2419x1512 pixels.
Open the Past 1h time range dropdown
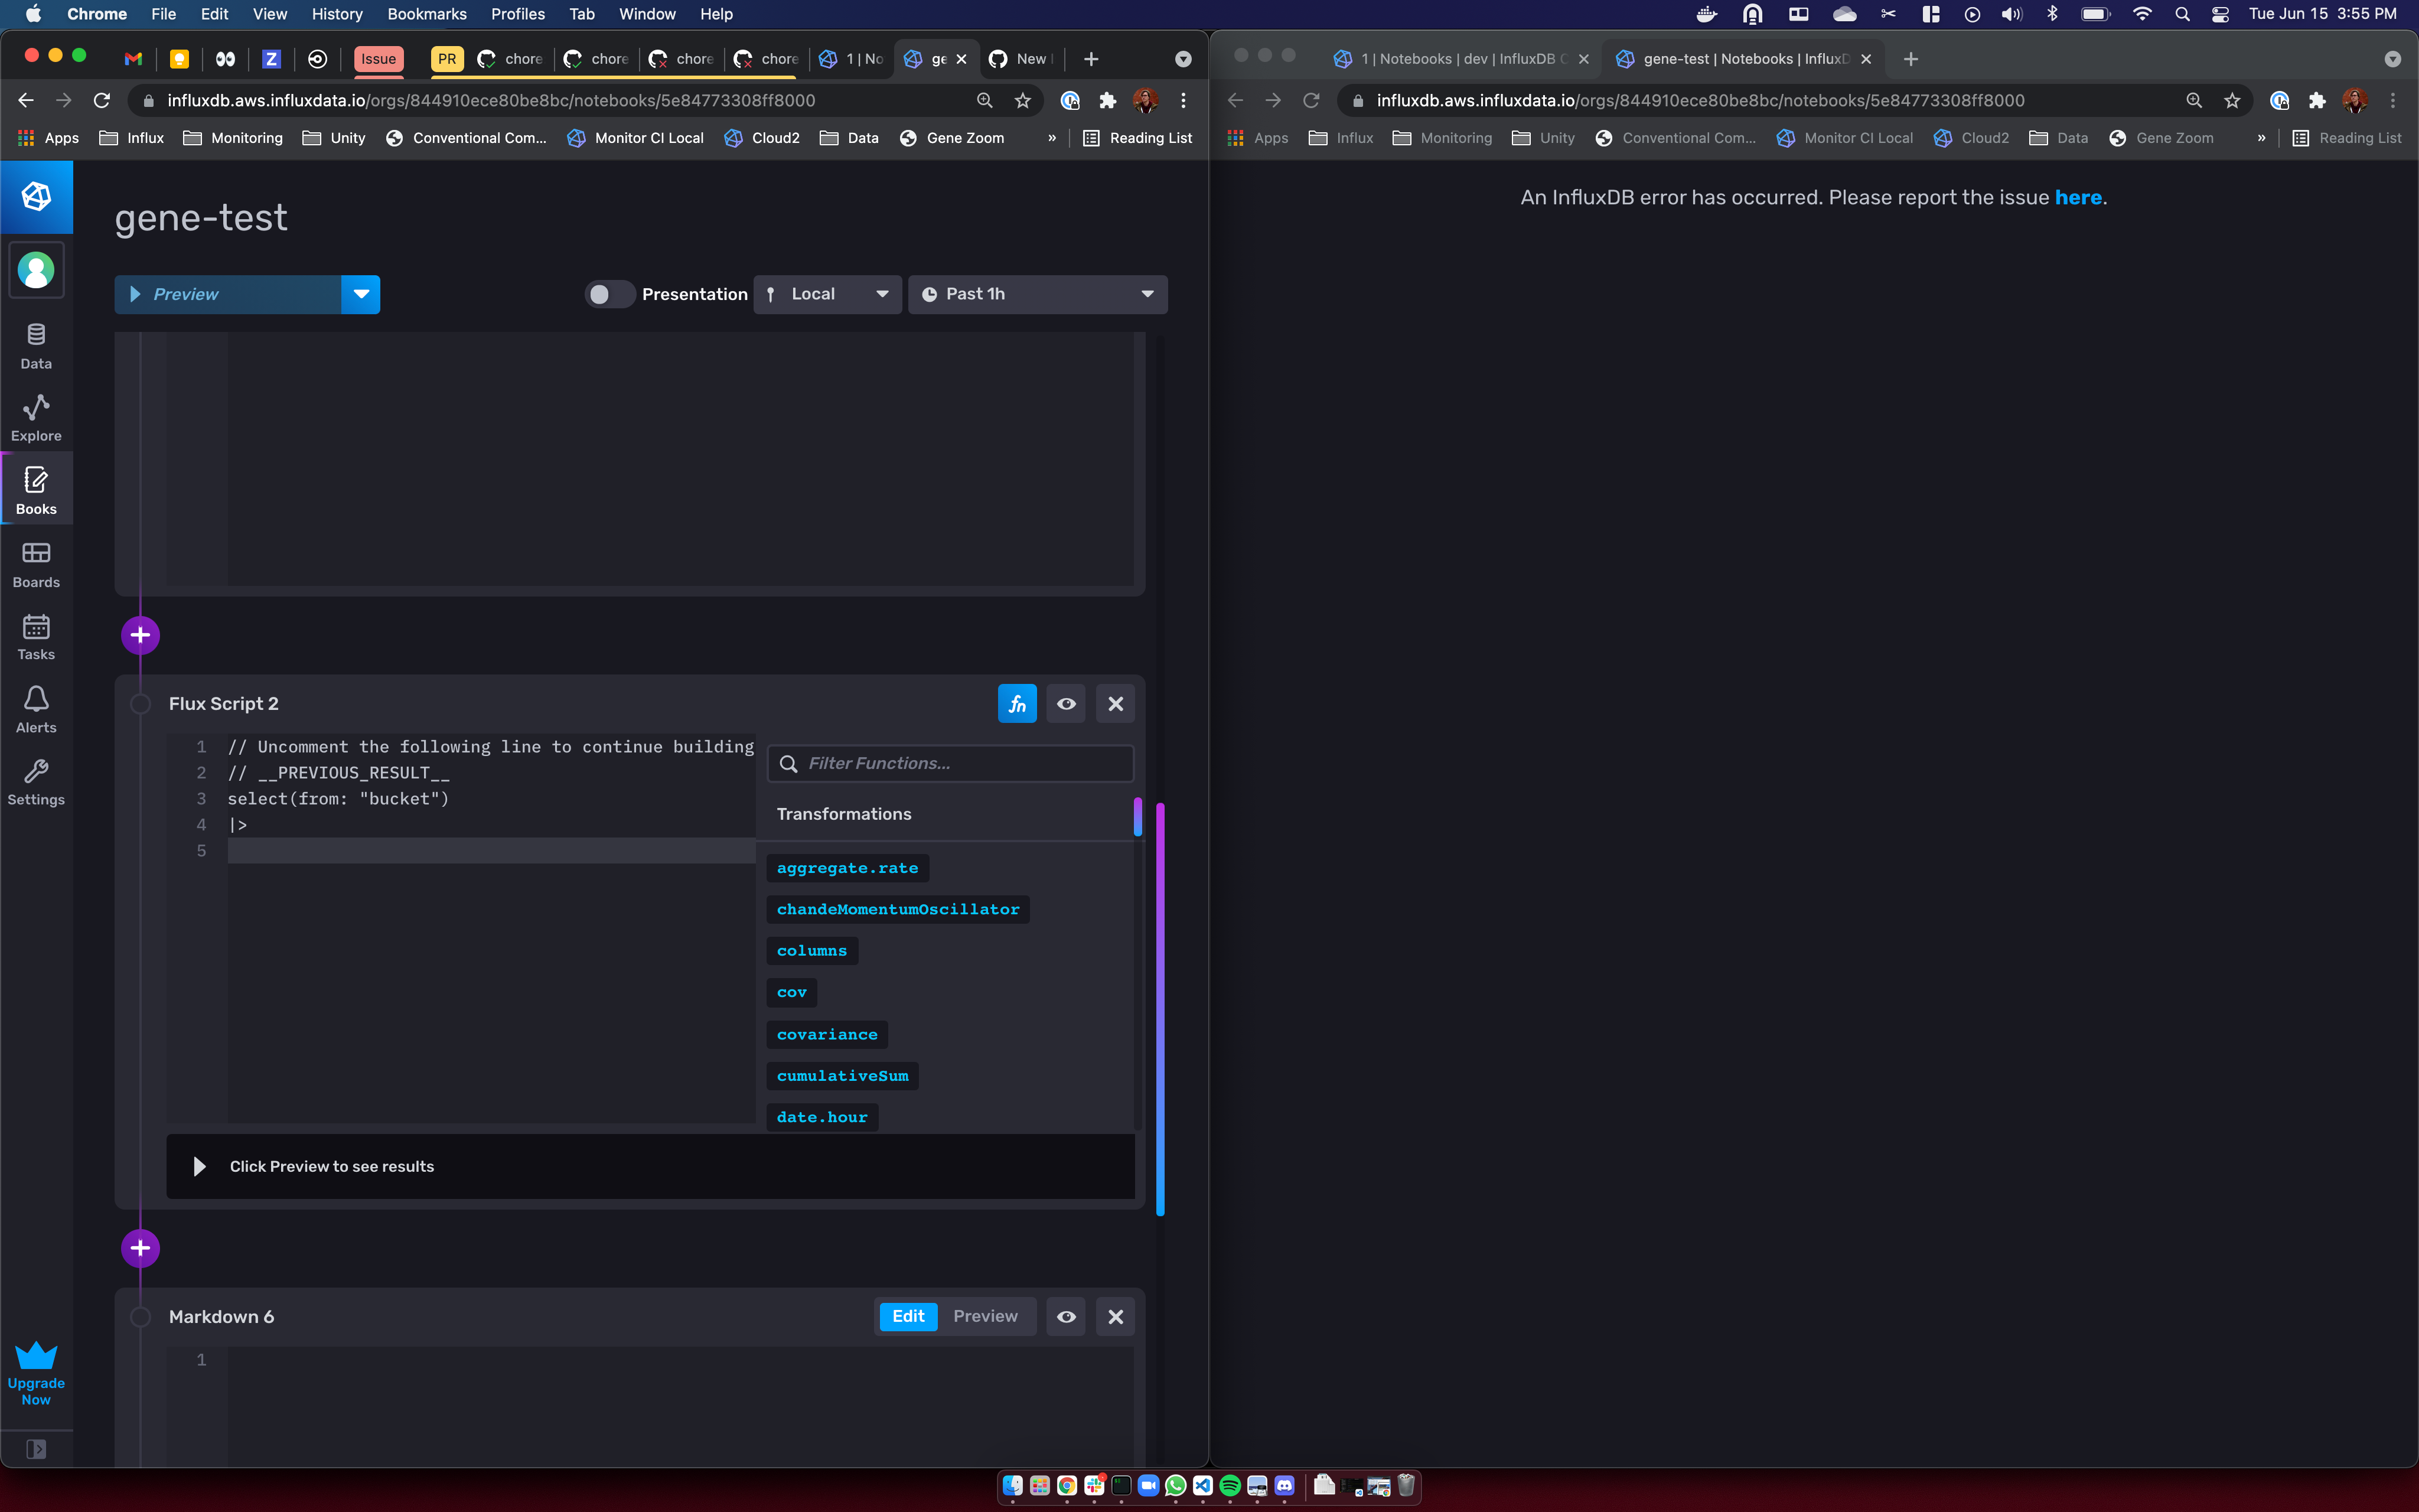point(1038,294)
